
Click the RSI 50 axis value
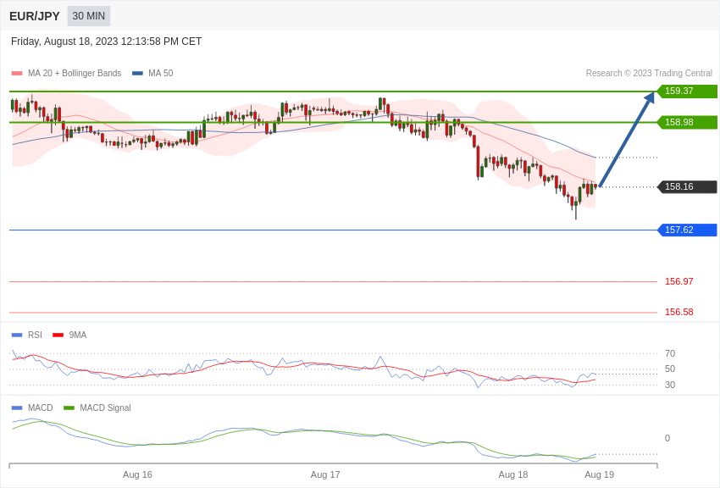(670, 369)
